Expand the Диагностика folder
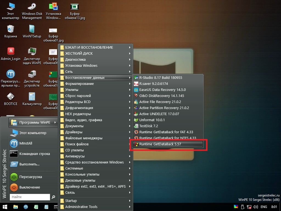Image resolution: width=281 pixels, height=211 pixels. pyautogui.click(x=96, y=60)
